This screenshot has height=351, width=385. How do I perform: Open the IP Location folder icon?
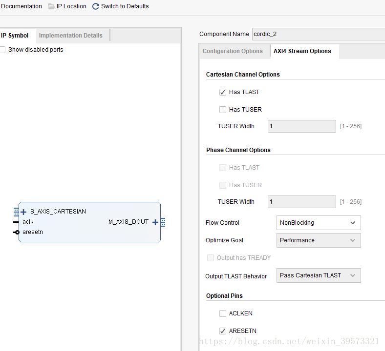tap(51, 6)
